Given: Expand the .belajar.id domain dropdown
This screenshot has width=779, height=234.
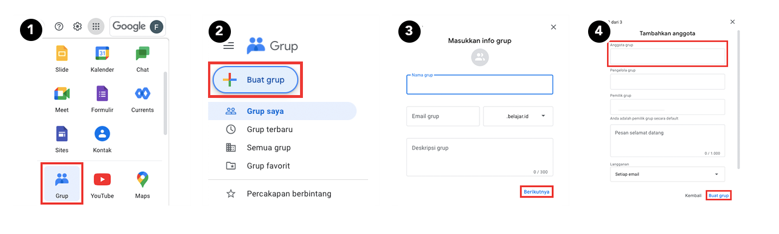Looking at the screenshot, I should (518, 116).
